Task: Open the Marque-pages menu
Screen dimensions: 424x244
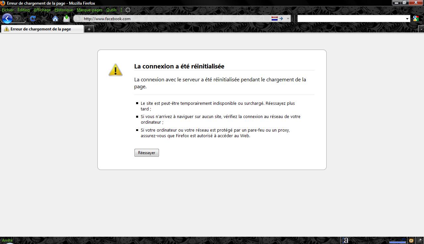Action: [x=89, y=10]
